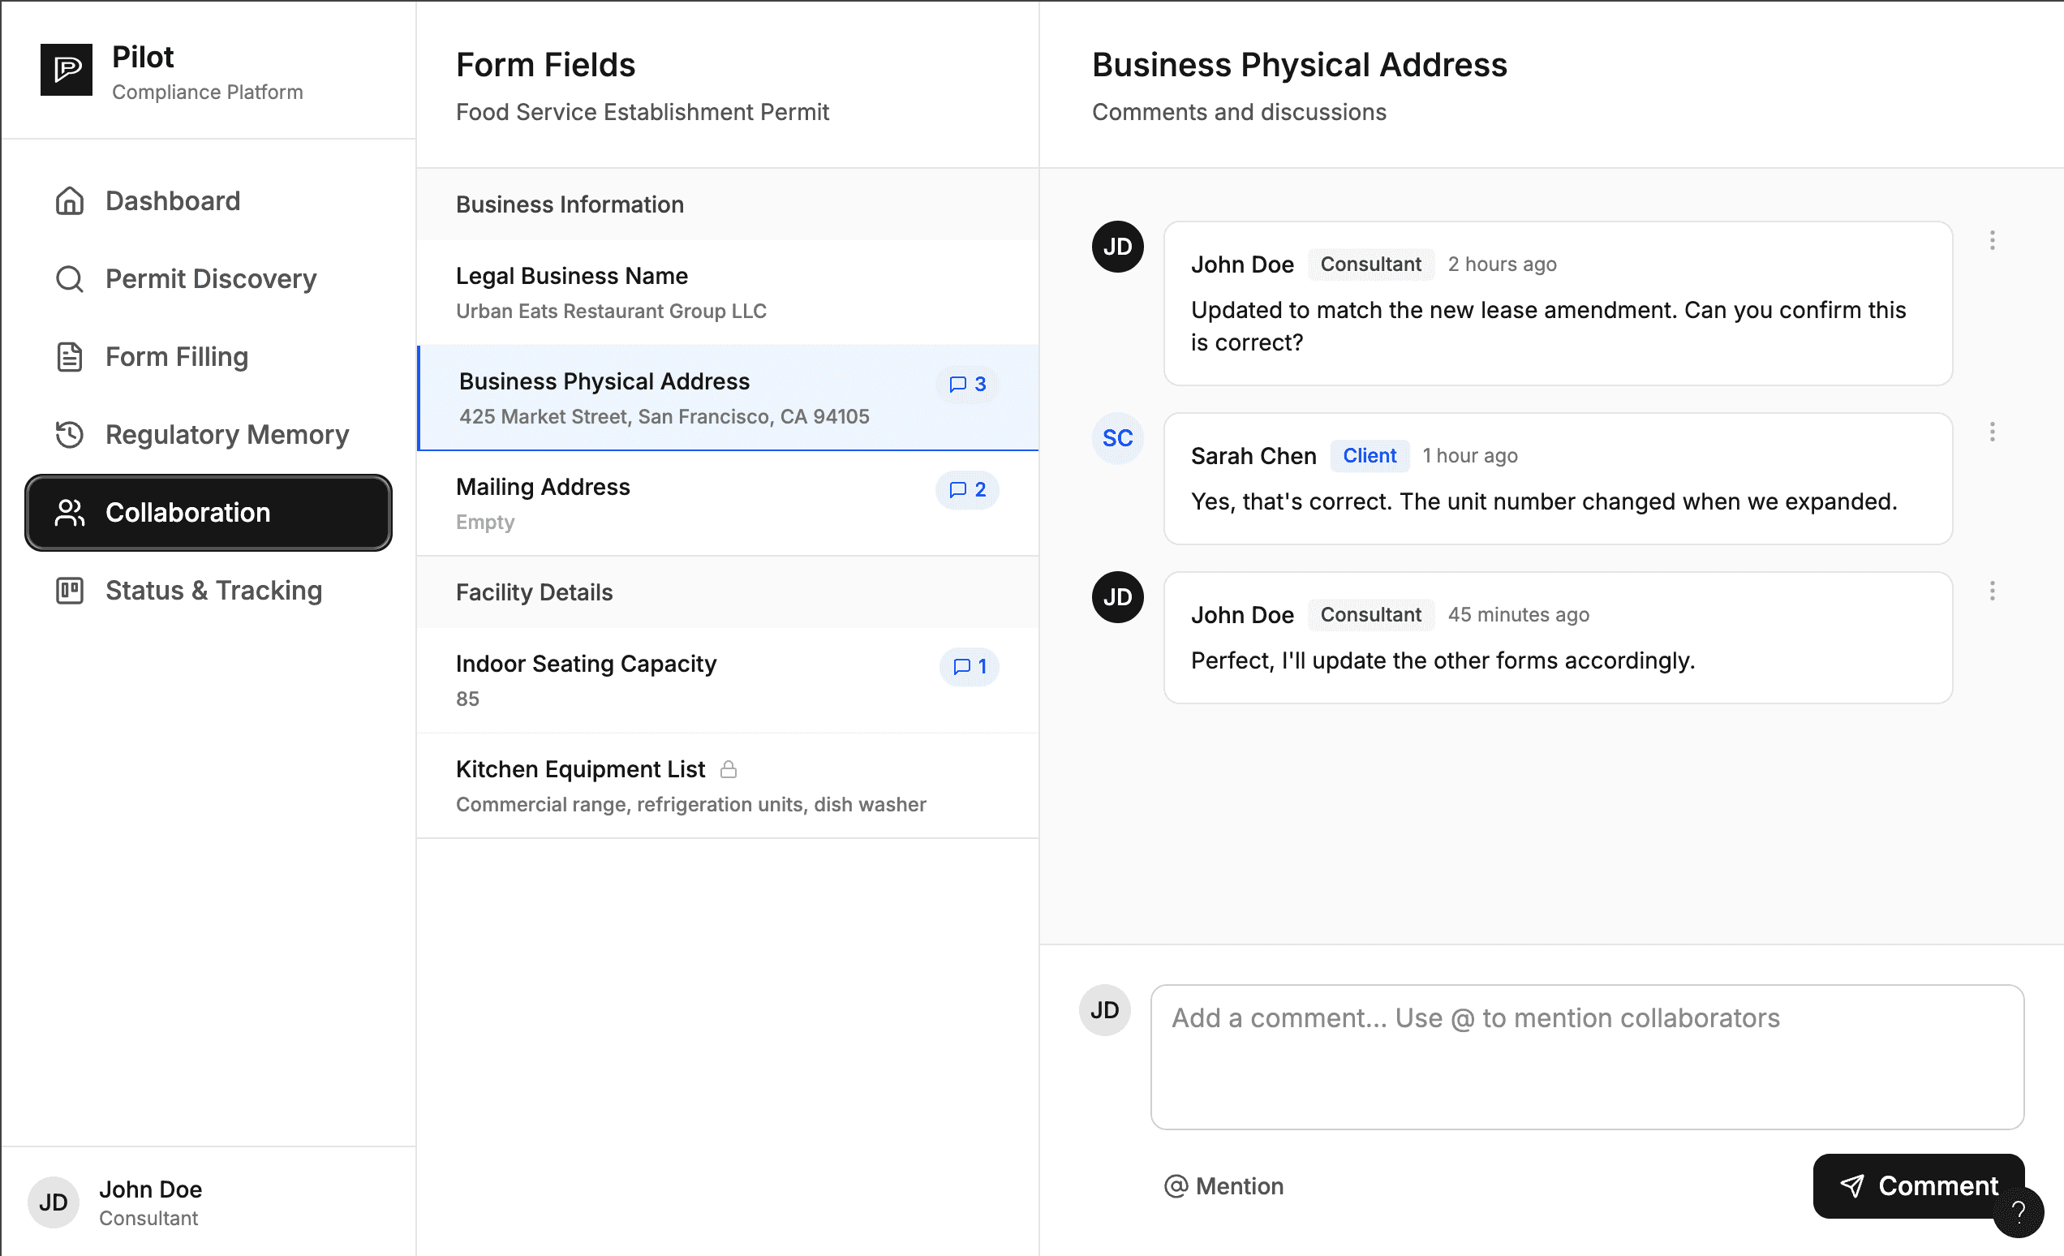
Task: Click the @ Mention button
Action: (1223, 1185)
